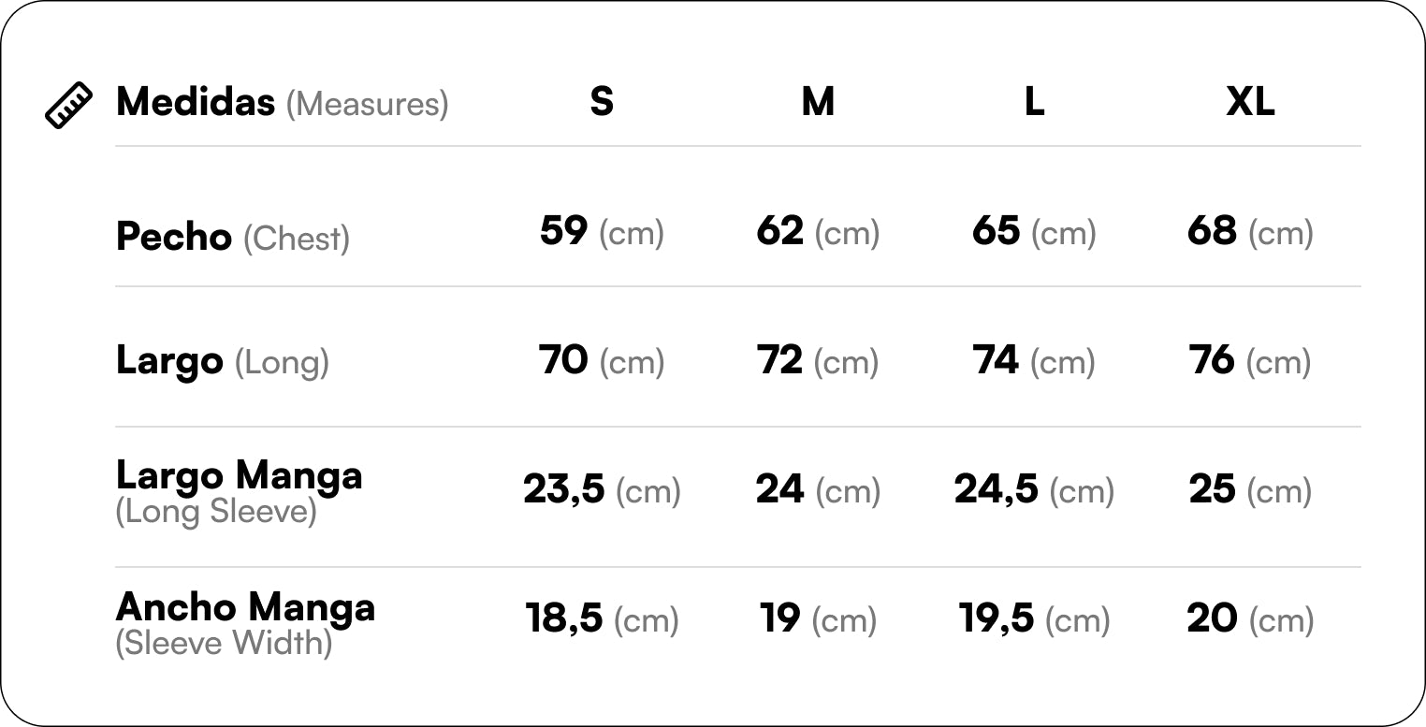
Task: Select the M size column header
Action: pos(818,101)
